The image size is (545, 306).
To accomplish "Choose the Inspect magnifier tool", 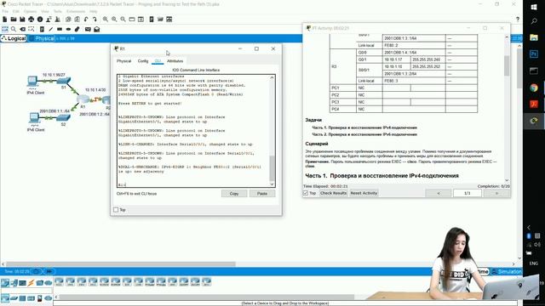I will 14,29.
